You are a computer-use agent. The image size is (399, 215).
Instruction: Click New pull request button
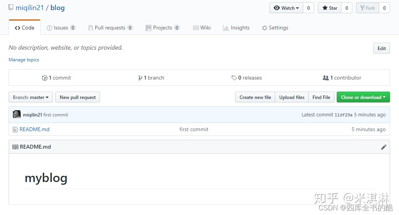[77, 97]
